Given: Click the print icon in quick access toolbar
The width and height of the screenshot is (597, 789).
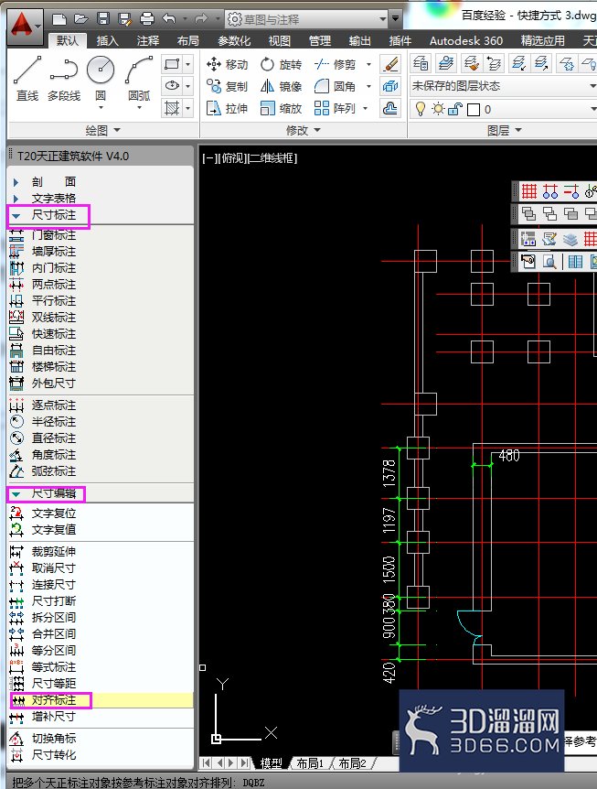Looking at the screenshot, I should [x=147, y=19].
